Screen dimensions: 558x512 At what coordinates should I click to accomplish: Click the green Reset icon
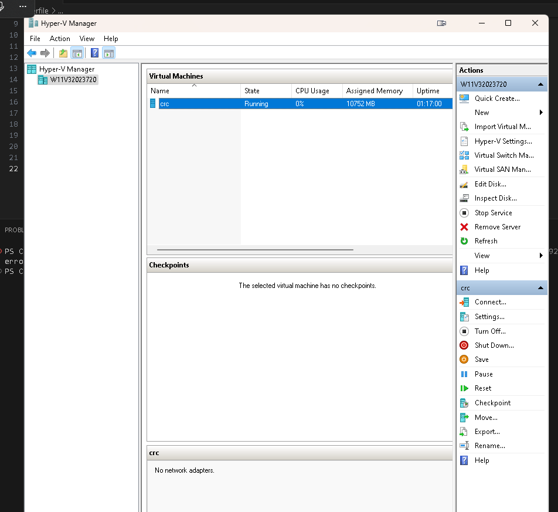[x=464, y=388]
